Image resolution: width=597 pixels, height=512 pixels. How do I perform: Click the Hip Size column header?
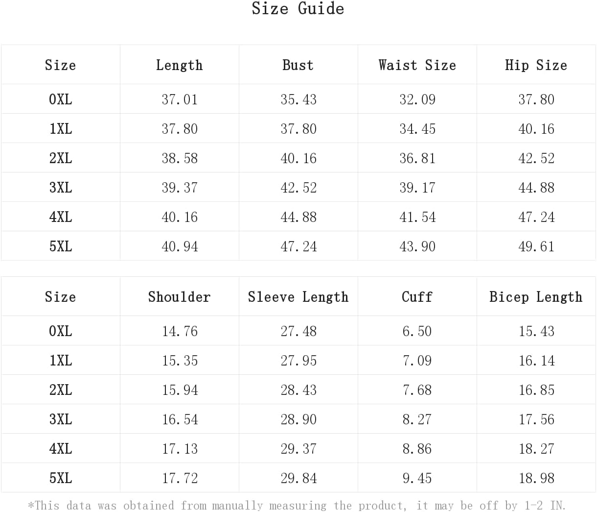[x=536, y=65]
